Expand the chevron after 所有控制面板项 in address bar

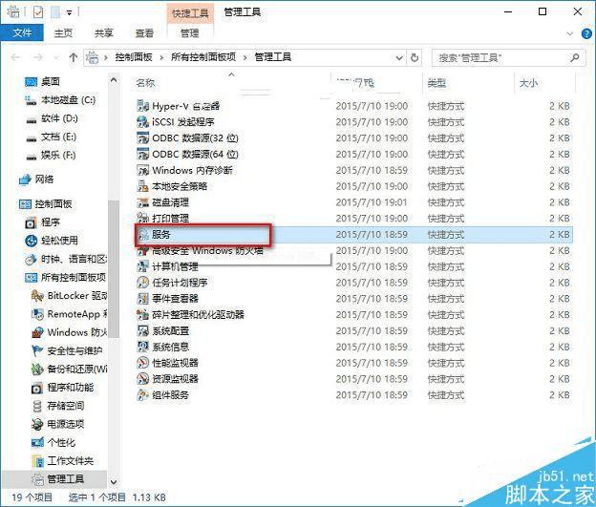[245, 58]
